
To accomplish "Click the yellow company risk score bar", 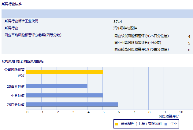I will (64, 72).
